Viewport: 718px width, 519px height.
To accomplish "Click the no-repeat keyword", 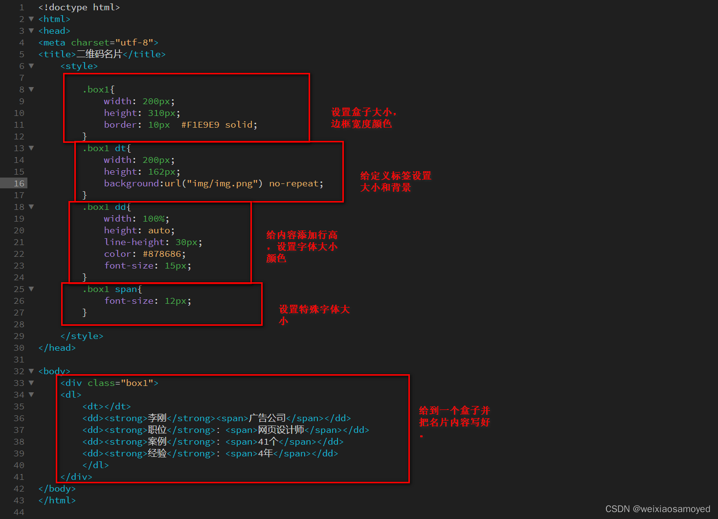I will (x=293, y=183).
